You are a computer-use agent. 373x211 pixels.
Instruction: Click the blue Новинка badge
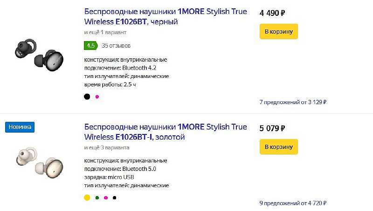point(20,127)
